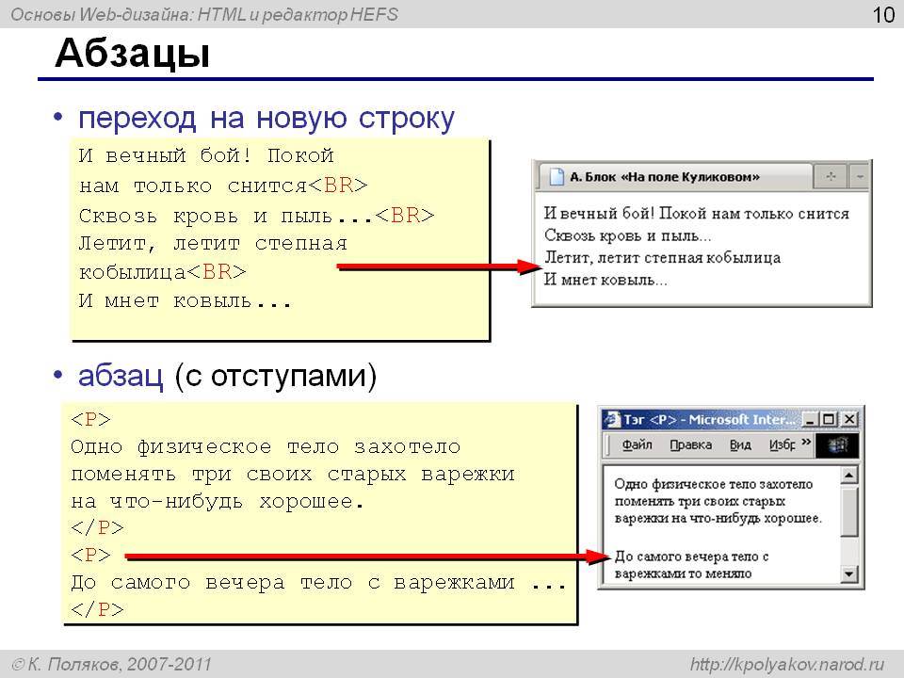Click the title bar text Тэг <P> - Microsoft Inter...
The width and height of the screenshot is (904, 678).
712,419
